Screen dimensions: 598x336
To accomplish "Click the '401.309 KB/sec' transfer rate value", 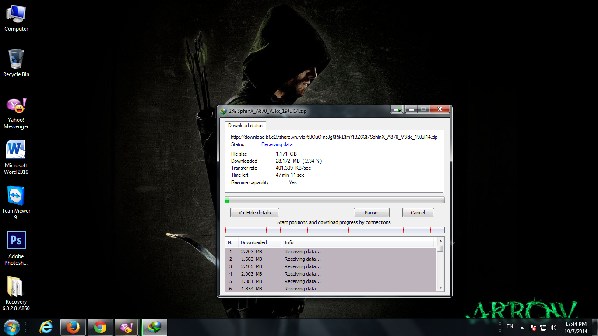I will 293,168.
